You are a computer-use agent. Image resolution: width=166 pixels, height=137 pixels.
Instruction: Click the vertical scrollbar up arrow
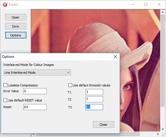coord(163,12)
